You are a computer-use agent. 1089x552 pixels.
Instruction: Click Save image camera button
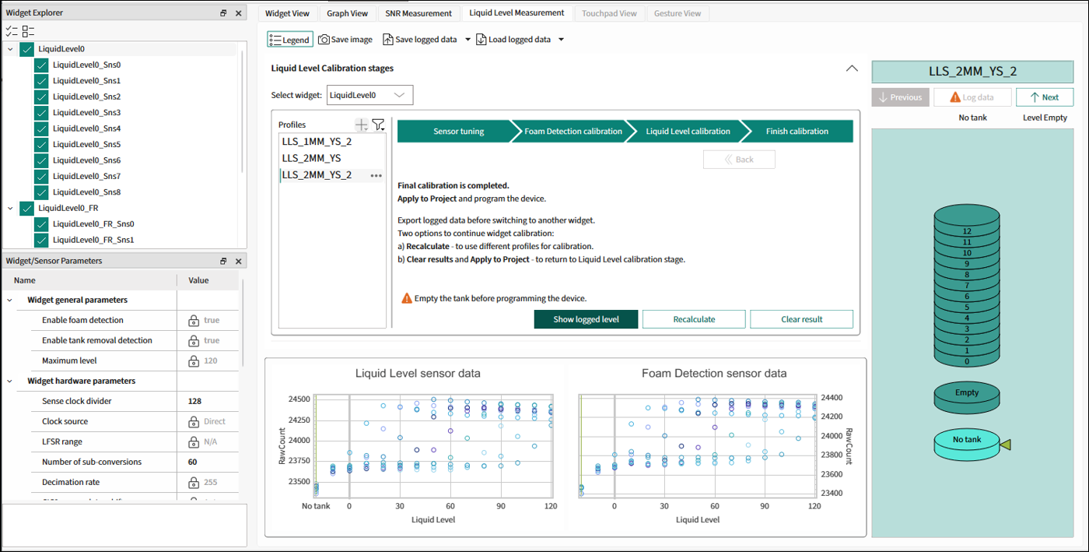tap(345, 40)
